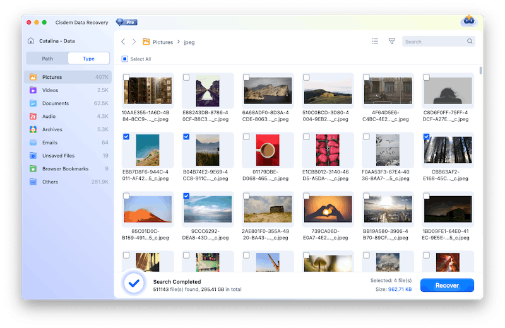The height and width of the screenshot is (328, 505).
Task: Check the box for 739CA06D heart image
Action: [x=306, y=196]
